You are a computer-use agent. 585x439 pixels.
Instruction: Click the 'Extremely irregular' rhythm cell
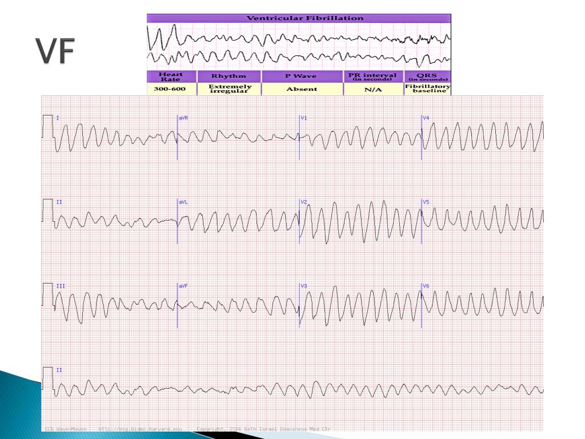229,89
